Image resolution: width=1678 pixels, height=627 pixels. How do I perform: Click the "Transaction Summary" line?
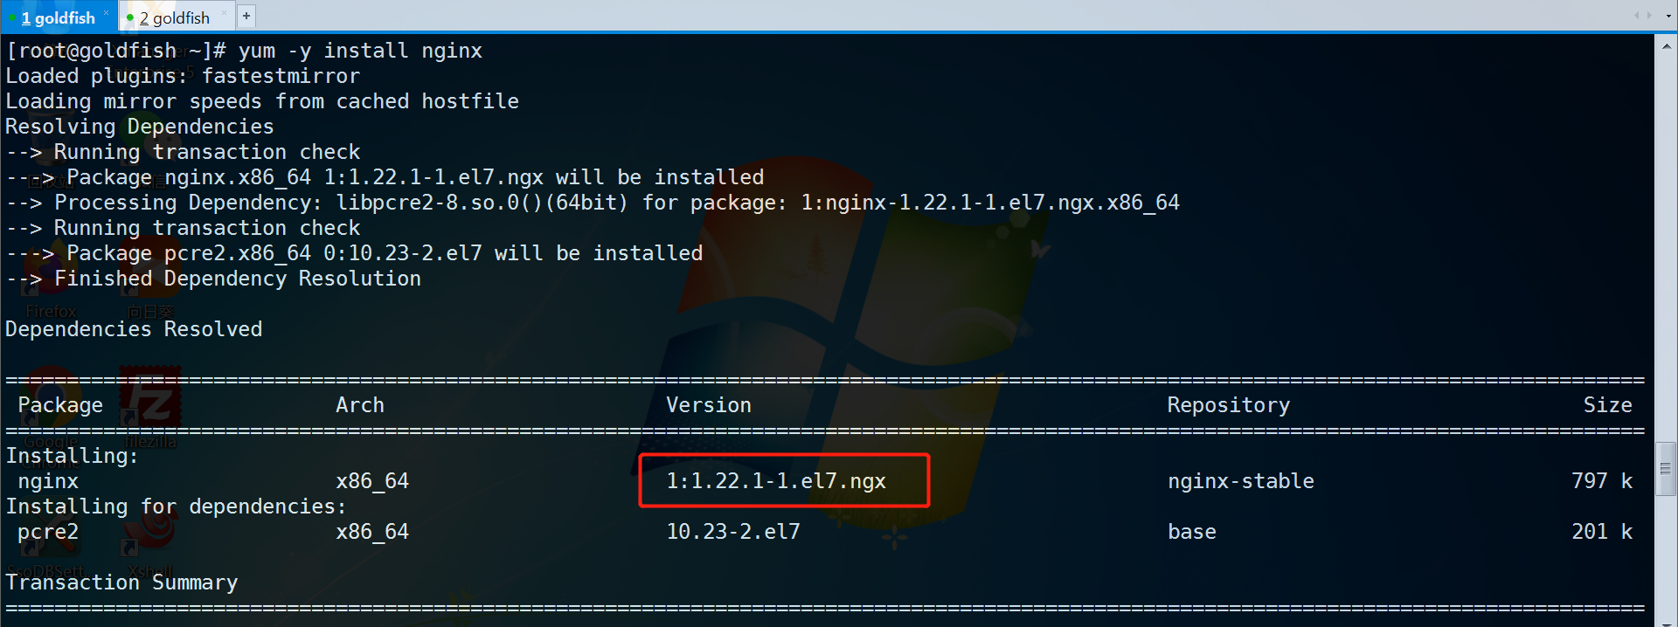121,582
